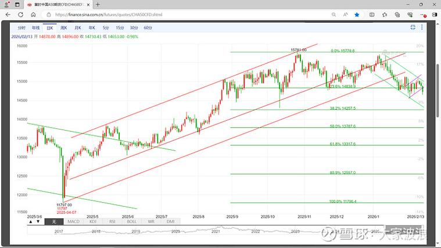This screenshot has height=248, width=441.
Task: Click the finance.sina.com.cn address bar
Action: [x=174, y=15]
